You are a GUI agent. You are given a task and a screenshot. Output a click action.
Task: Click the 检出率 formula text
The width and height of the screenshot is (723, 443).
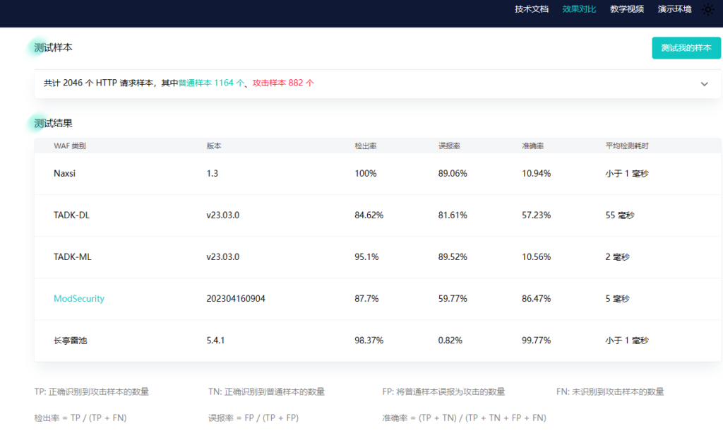tap(80, 418)
